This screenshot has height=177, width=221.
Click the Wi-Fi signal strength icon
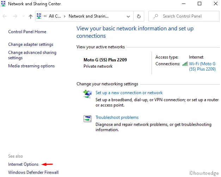(x=185, y=64)
